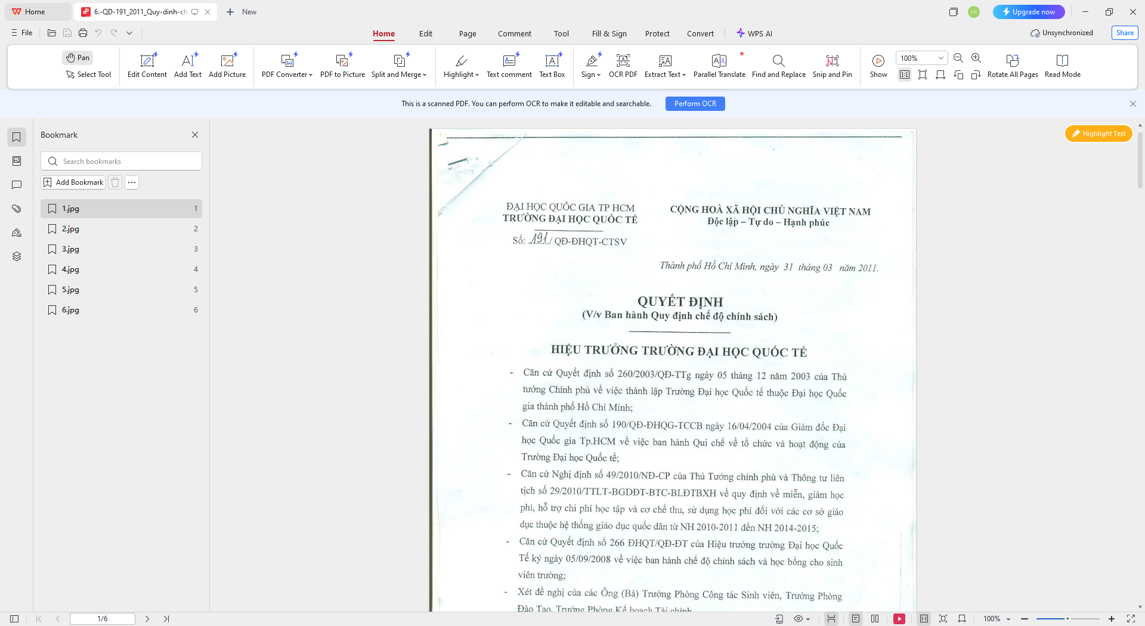
Task: Enter full screen from status bar
Action: click(1131, 619)
